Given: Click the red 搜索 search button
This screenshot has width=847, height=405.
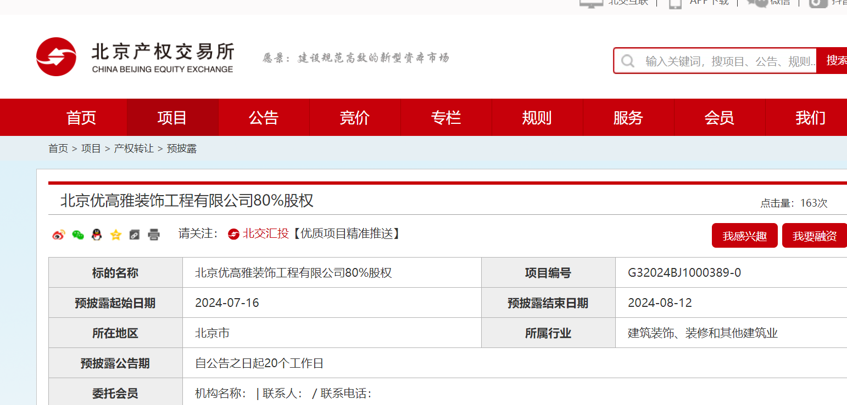Looking at the screenshot, I should [832, 60].
